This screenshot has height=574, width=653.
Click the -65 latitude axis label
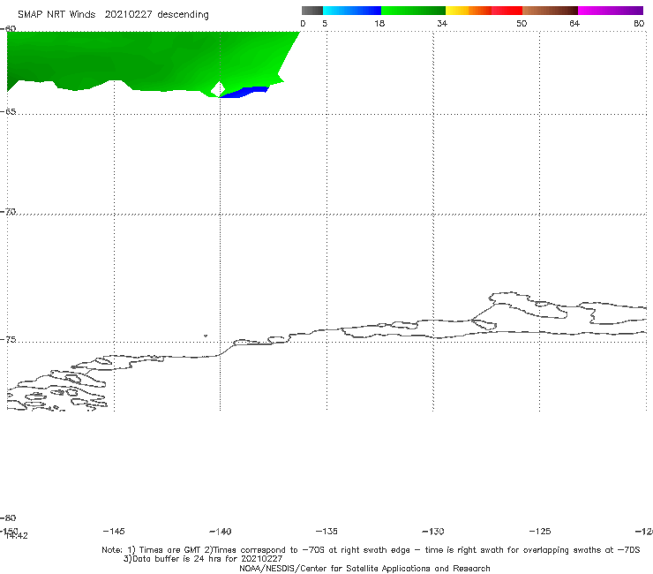8,112
